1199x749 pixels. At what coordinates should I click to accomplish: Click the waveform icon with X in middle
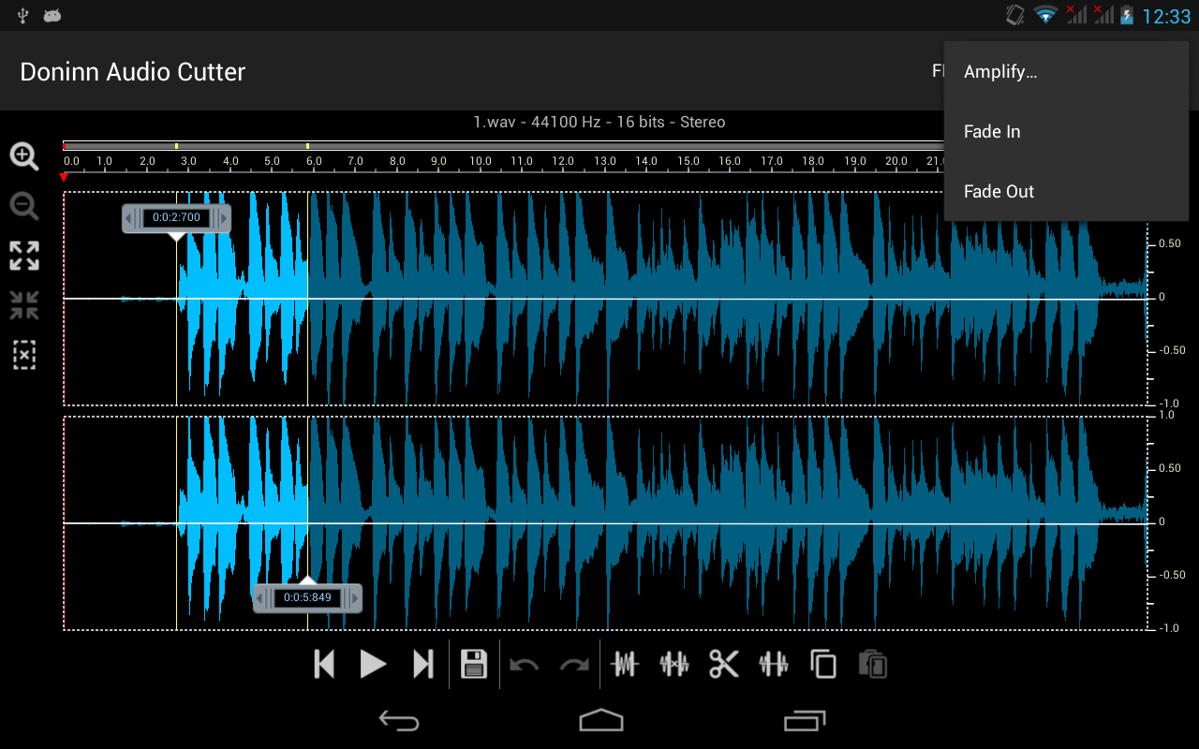(x=674, y=665)
